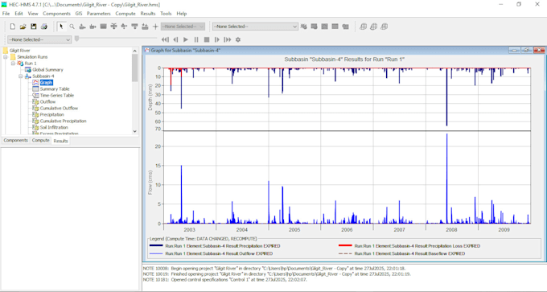Select Summary Table in the tree
547x292 pixels.
[55, 89]
